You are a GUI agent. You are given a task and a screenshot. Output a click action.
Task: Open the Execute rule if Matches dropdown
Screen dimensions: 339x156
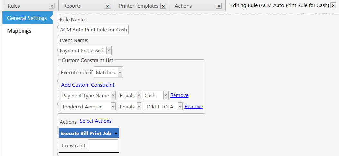[x=120, y=73]
